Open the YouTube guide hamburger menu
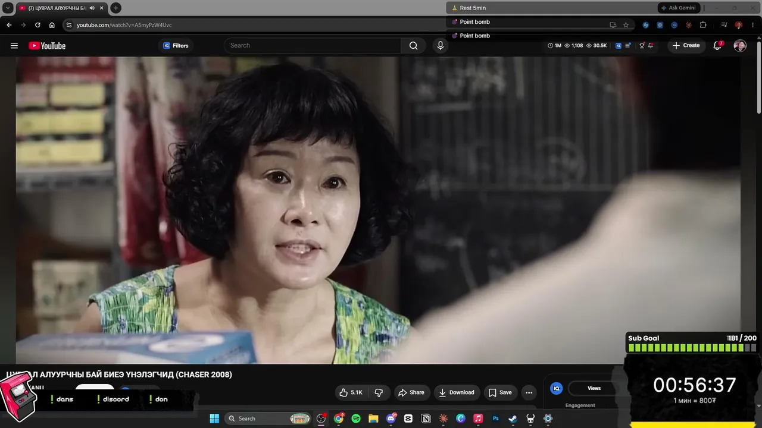762x428 pixels. [14, 46]
